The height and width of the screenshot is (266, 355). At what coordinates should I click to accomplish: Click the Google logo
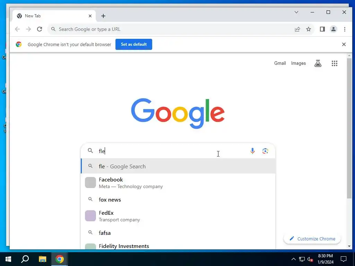pyautogui.click(x=178, y=114)
